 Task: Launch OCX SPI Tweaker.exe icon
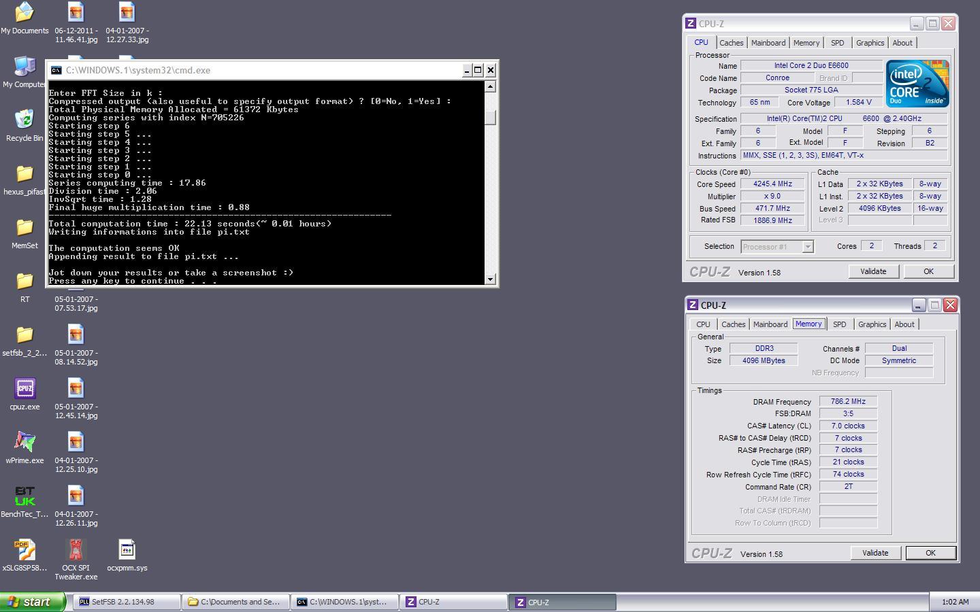pyautogui.click(x=76, y=560)
